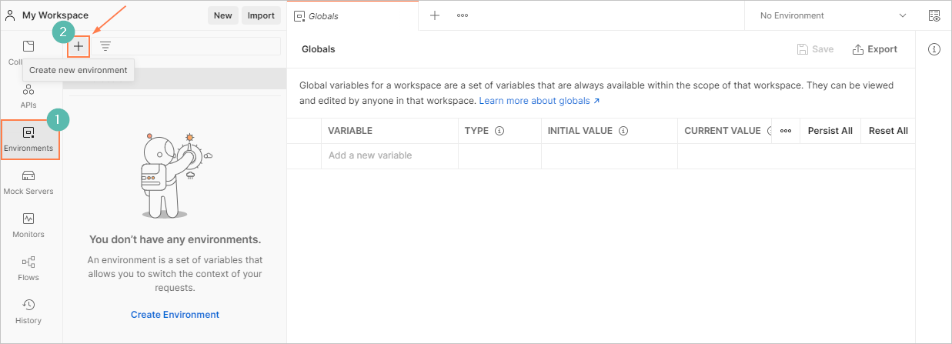Open the History sidebar section
952x344 pixels.
click(28, 312)
